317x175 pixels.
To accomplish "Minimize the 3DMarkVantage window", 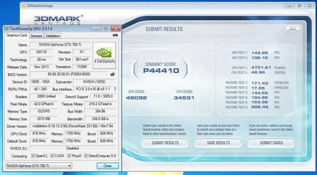I will point(290,6).
